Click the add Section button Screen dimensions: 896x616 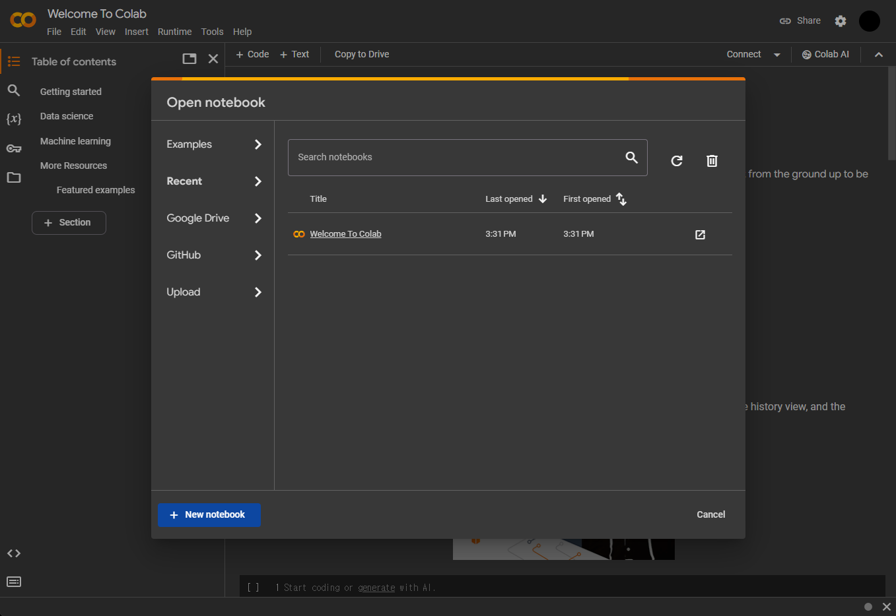tap(69, 223)
